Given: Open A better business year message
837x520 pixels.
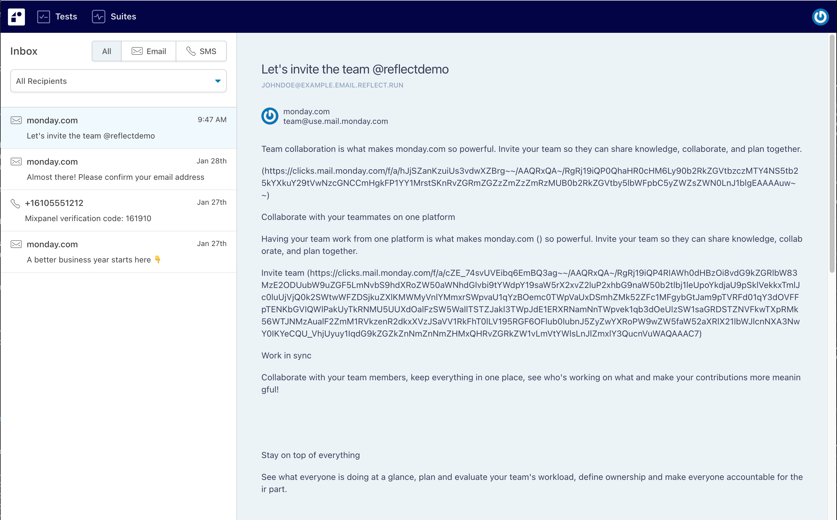Looking at the screenshot, I should 118,252.
